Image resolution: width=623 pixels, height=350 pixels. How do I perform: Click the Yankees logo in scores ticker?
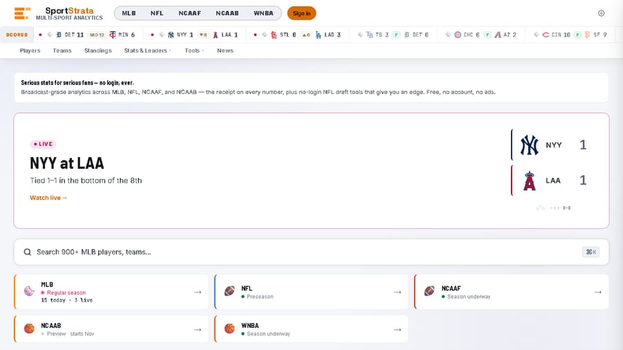click(171, 35)
